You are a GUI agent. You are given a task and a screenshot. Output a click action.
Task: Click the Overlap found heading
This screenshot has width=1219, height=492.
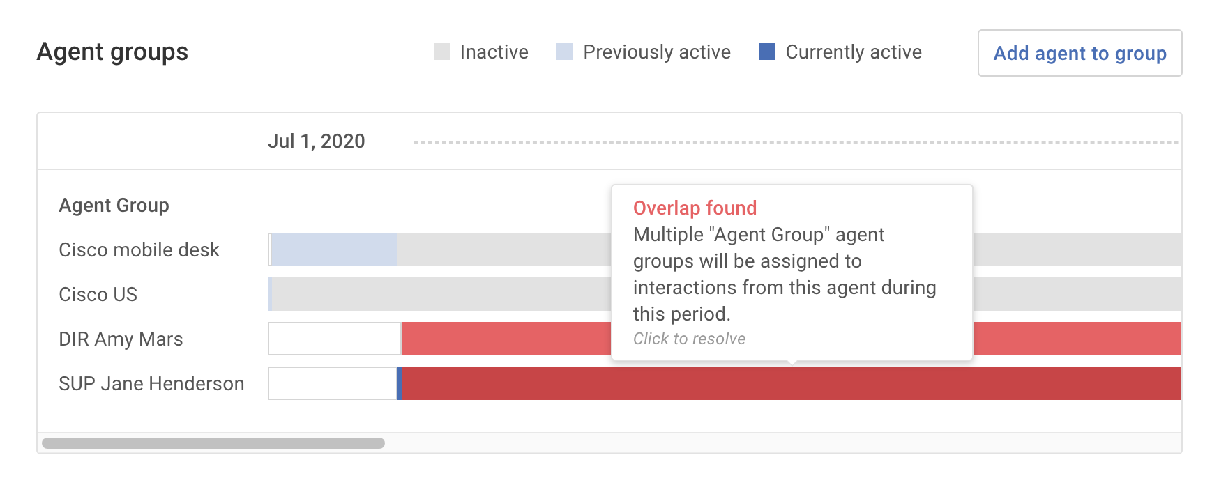point(694,208)
